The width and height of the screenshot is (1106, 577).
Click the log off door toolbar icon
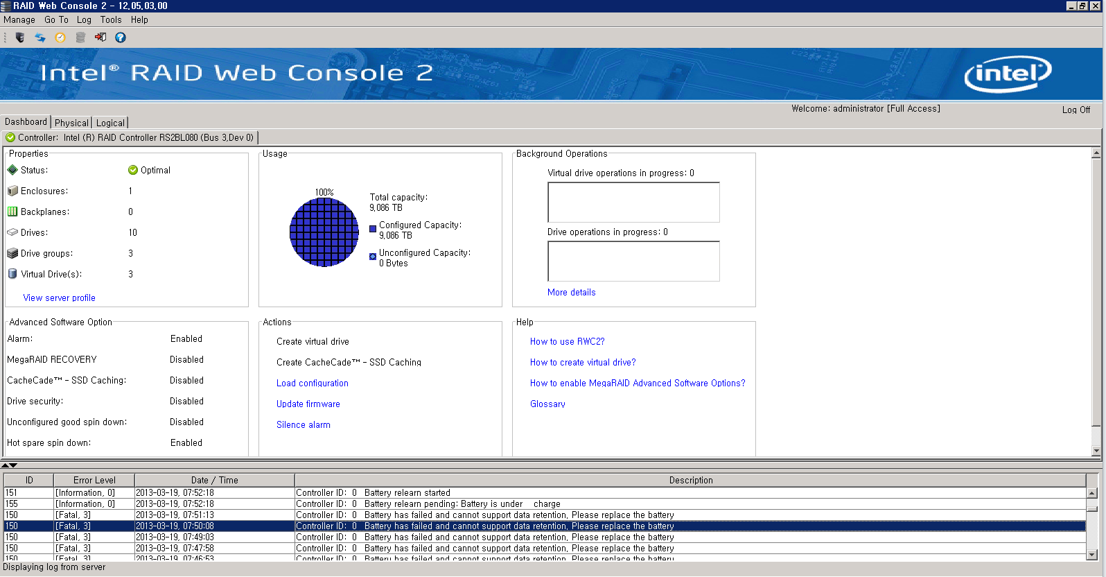[100, 37]
